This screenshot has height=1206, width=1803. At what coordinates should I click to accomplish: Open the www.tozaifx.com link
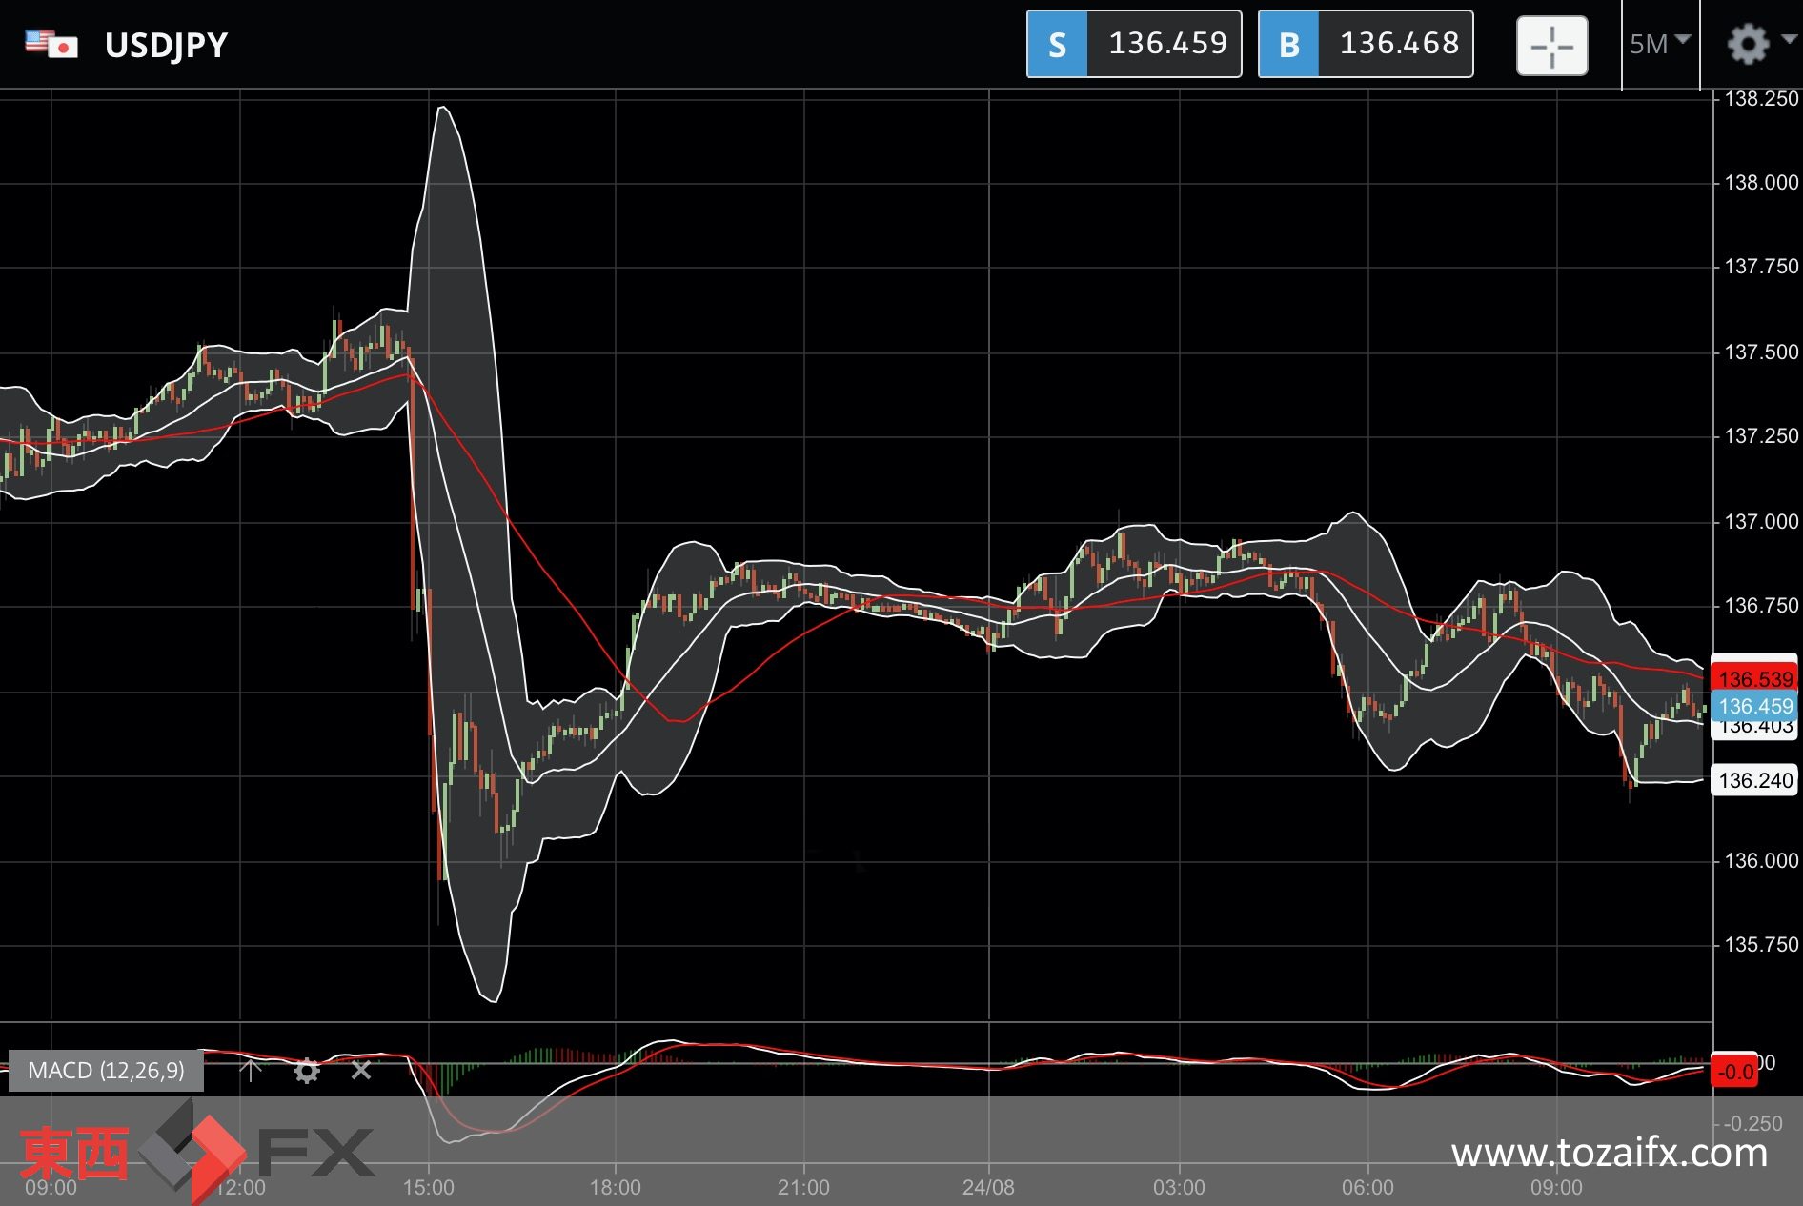click(x=1610, y=1153)
